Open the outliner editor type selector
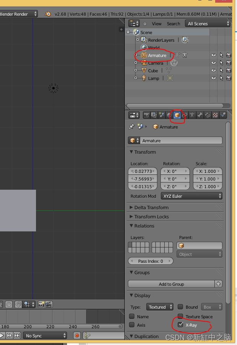This screenshot has height=345, width=237. [x=134, y=24]
